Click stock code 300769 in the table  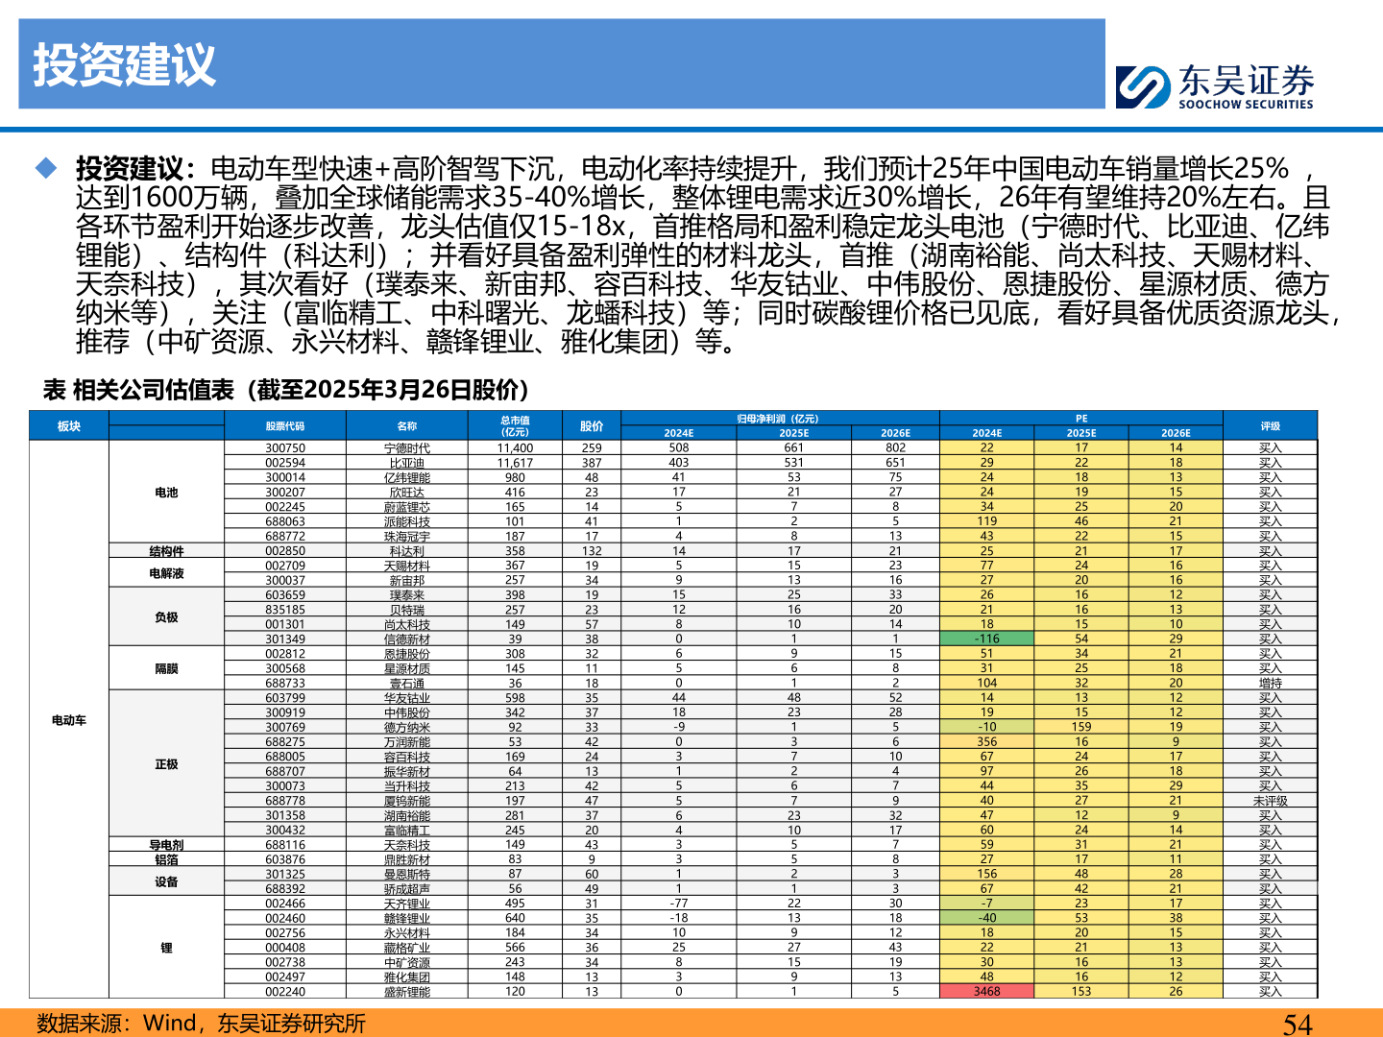[x=285, y=727]
